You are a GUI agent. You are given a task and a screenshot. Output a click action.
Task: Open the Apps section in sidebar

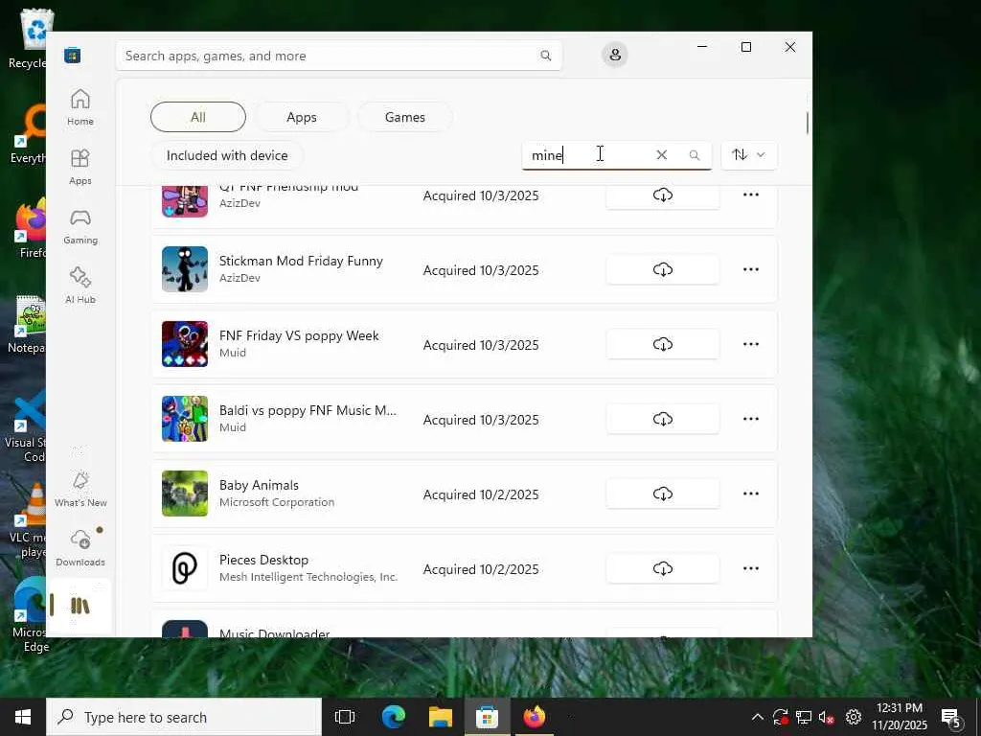80,167
